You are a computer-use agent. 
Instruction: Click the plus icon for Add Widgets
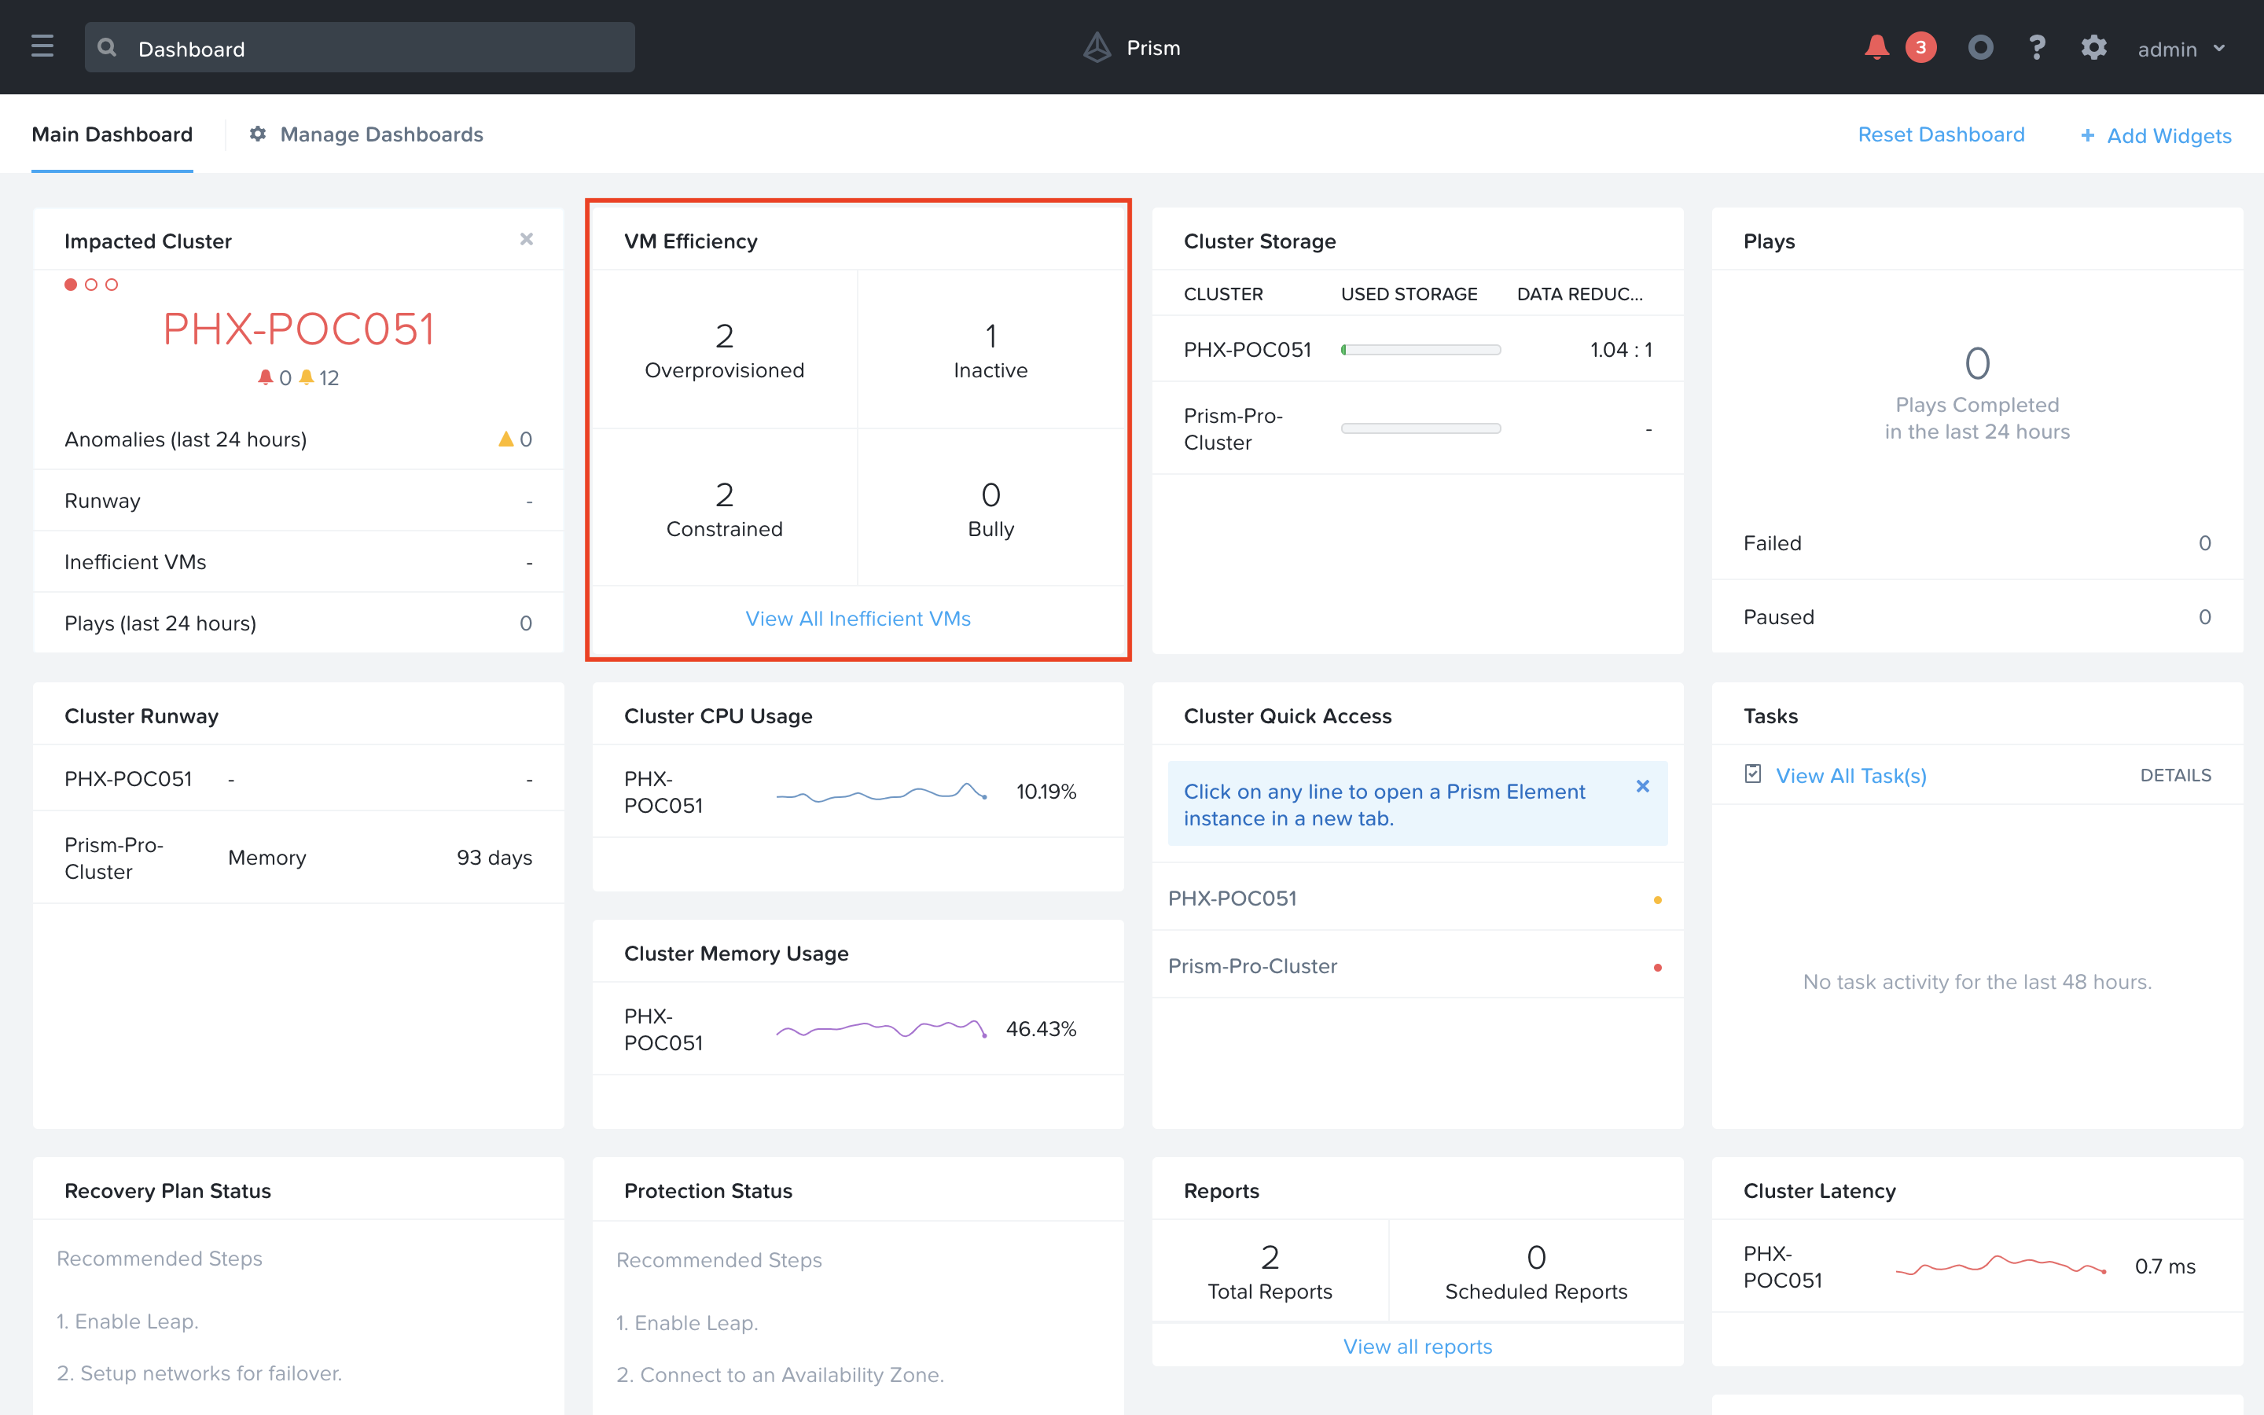click(2087, 136)
